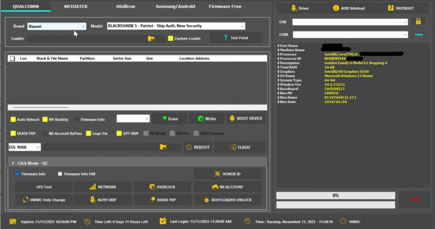This screenshot has width=435, height=229.
Task: Click the 0% progress bar
Action: (336, 195)
